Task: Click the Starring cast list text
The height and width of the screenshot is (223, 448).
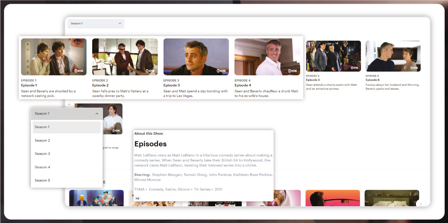Action: (x=203, y=177)
